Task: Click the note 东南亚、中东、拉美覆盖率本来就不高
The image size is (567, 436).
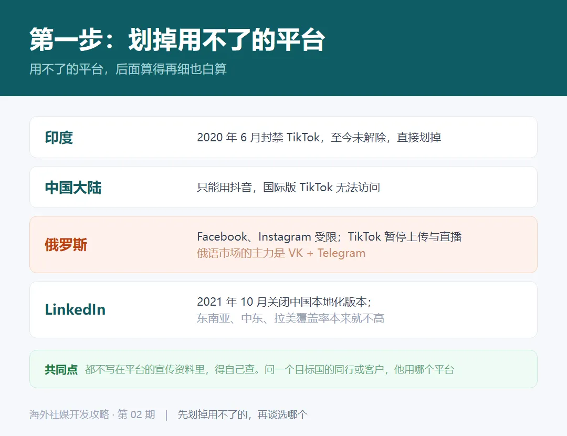Action: (x=290, y=318)
